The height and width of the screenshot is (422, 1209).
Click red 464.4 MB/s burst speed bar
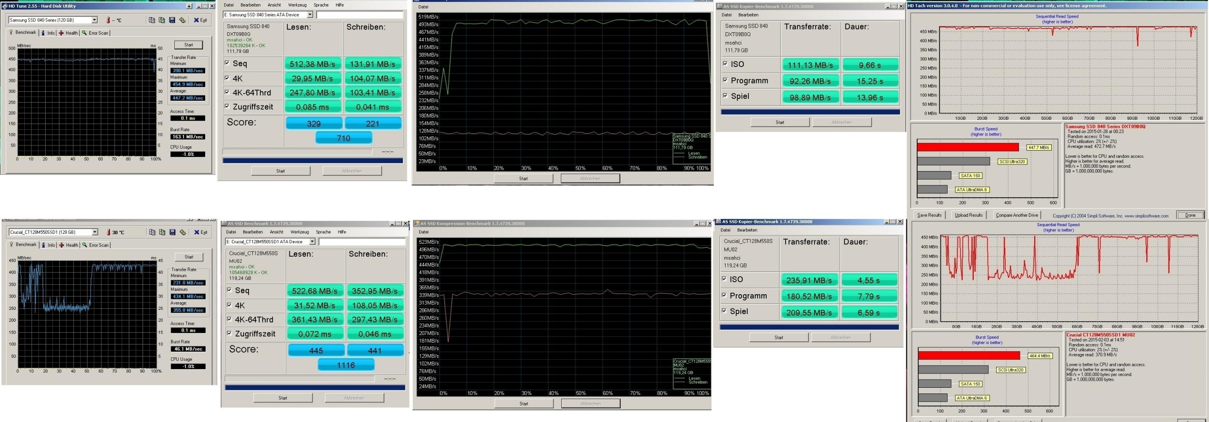tap(969, 355)
